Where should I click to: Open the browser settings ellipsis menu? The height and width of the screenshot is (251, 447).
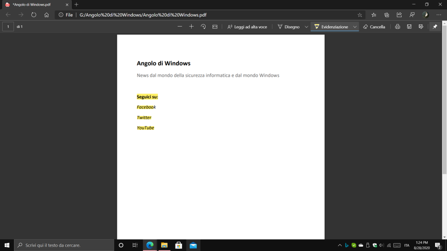coord(439,14)
